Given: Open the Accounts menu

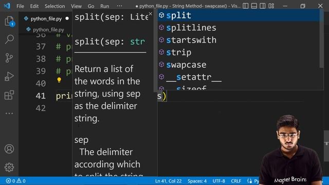Looking at the screenshot, I should 9,149.
